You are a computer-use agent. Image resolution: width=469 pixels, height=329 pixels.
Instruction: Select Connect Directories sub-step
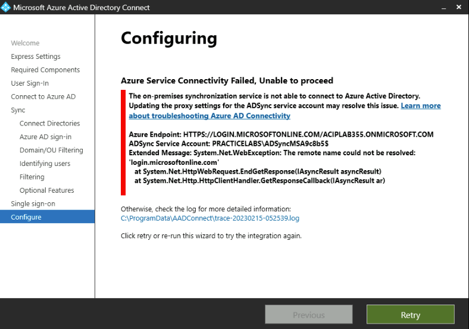pyautogui.click(x=49, y=124)
